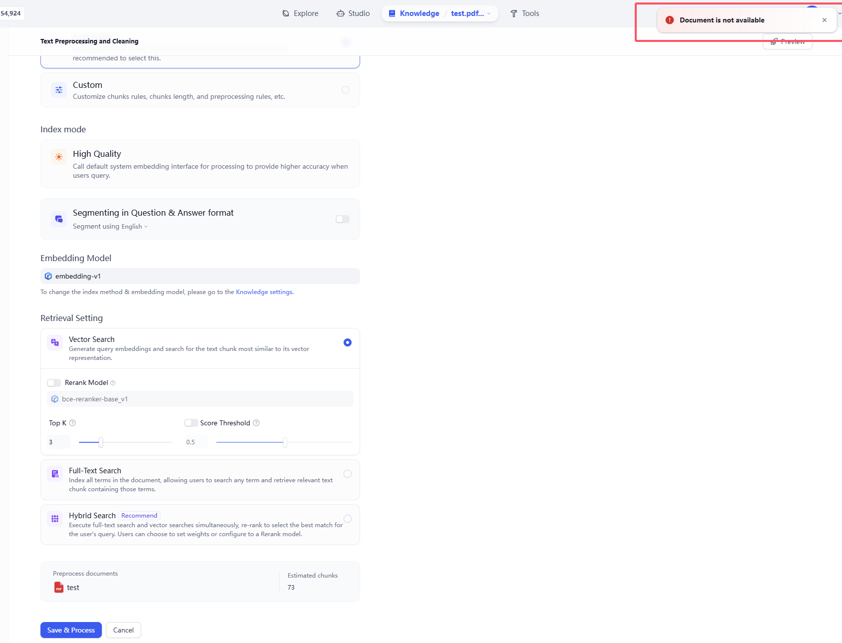Click the test PDF file icon

click(x=59, y=588)
